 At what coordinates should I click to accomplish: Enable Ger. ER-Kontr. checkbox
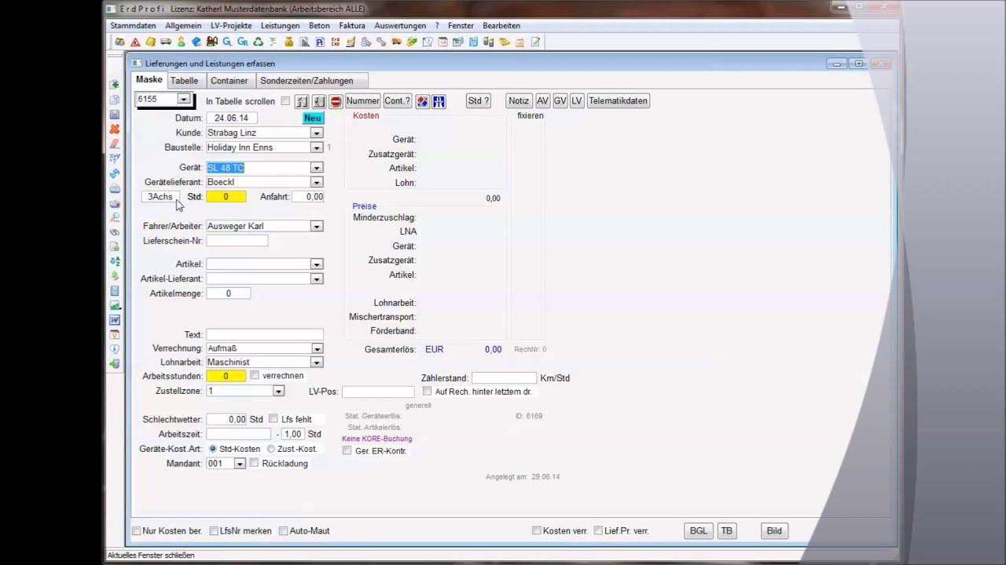tap(347, 451)
